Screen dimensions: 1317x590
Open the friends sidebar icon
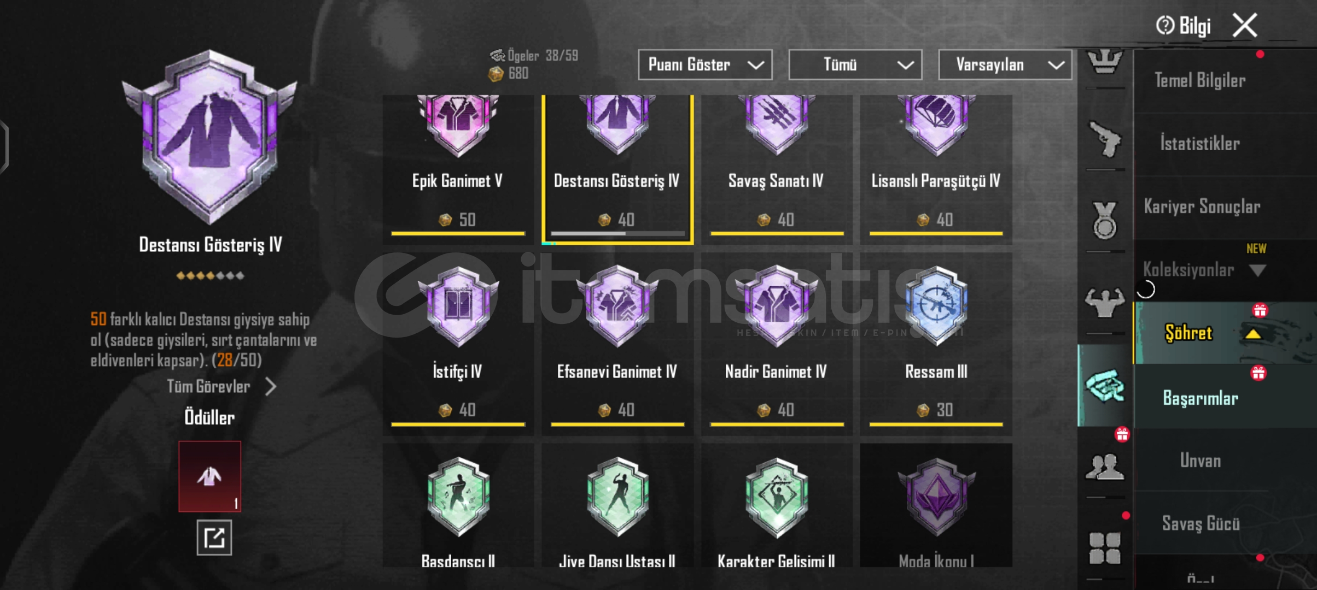coord(1105,467)
